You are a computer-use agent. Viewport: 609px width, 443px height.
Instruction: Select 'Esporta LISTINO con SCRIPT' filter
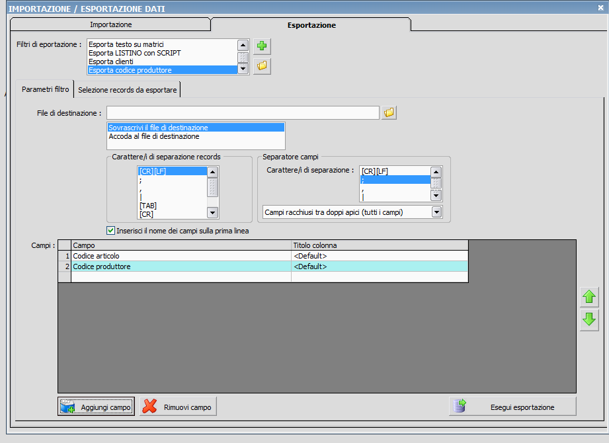click(163, 53)
